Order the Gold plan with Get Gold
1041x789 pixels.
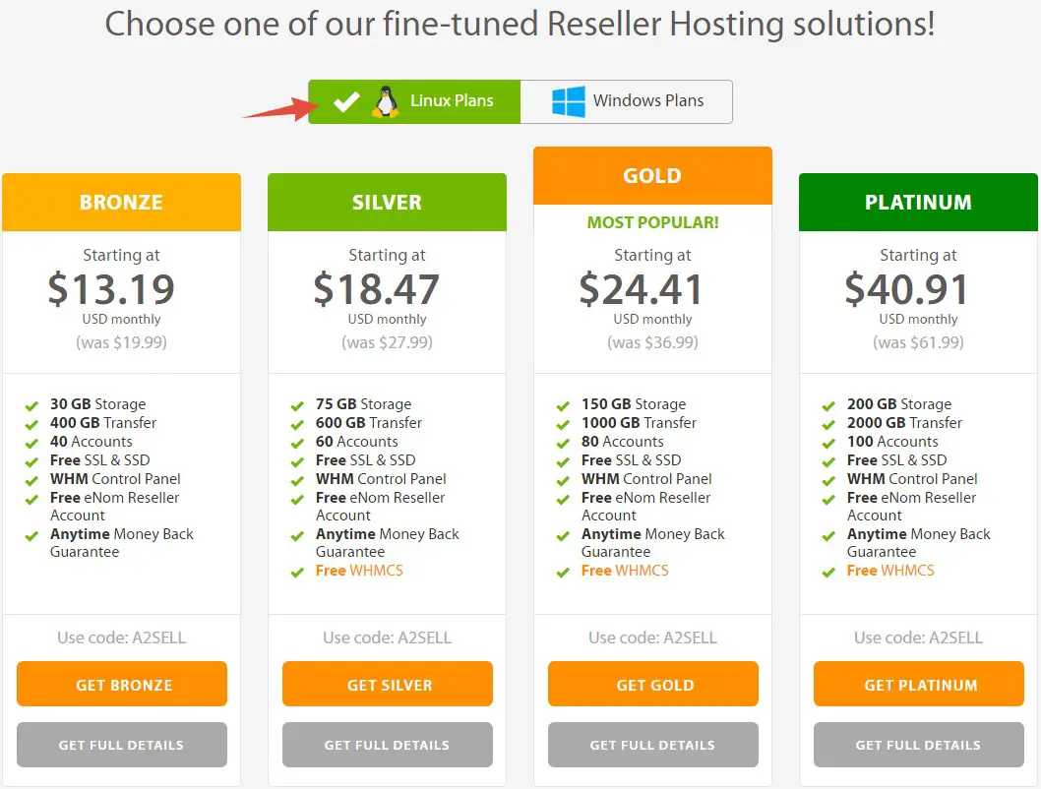(653, 684)
